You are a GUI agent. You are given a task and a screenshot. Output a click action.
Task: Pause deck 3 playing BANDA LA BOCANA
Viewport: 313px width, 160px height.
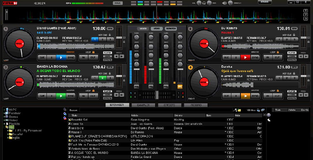point(51,96)
